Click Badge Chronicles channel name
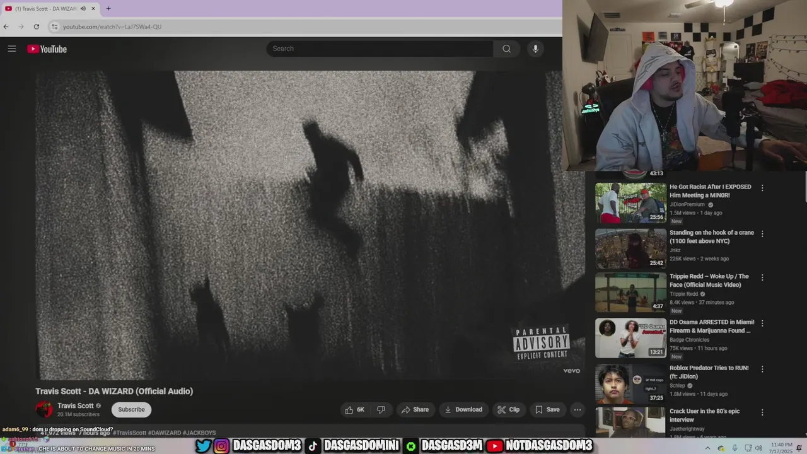The height and width of the screenshot is (454, 807). (x=689, y=340)
